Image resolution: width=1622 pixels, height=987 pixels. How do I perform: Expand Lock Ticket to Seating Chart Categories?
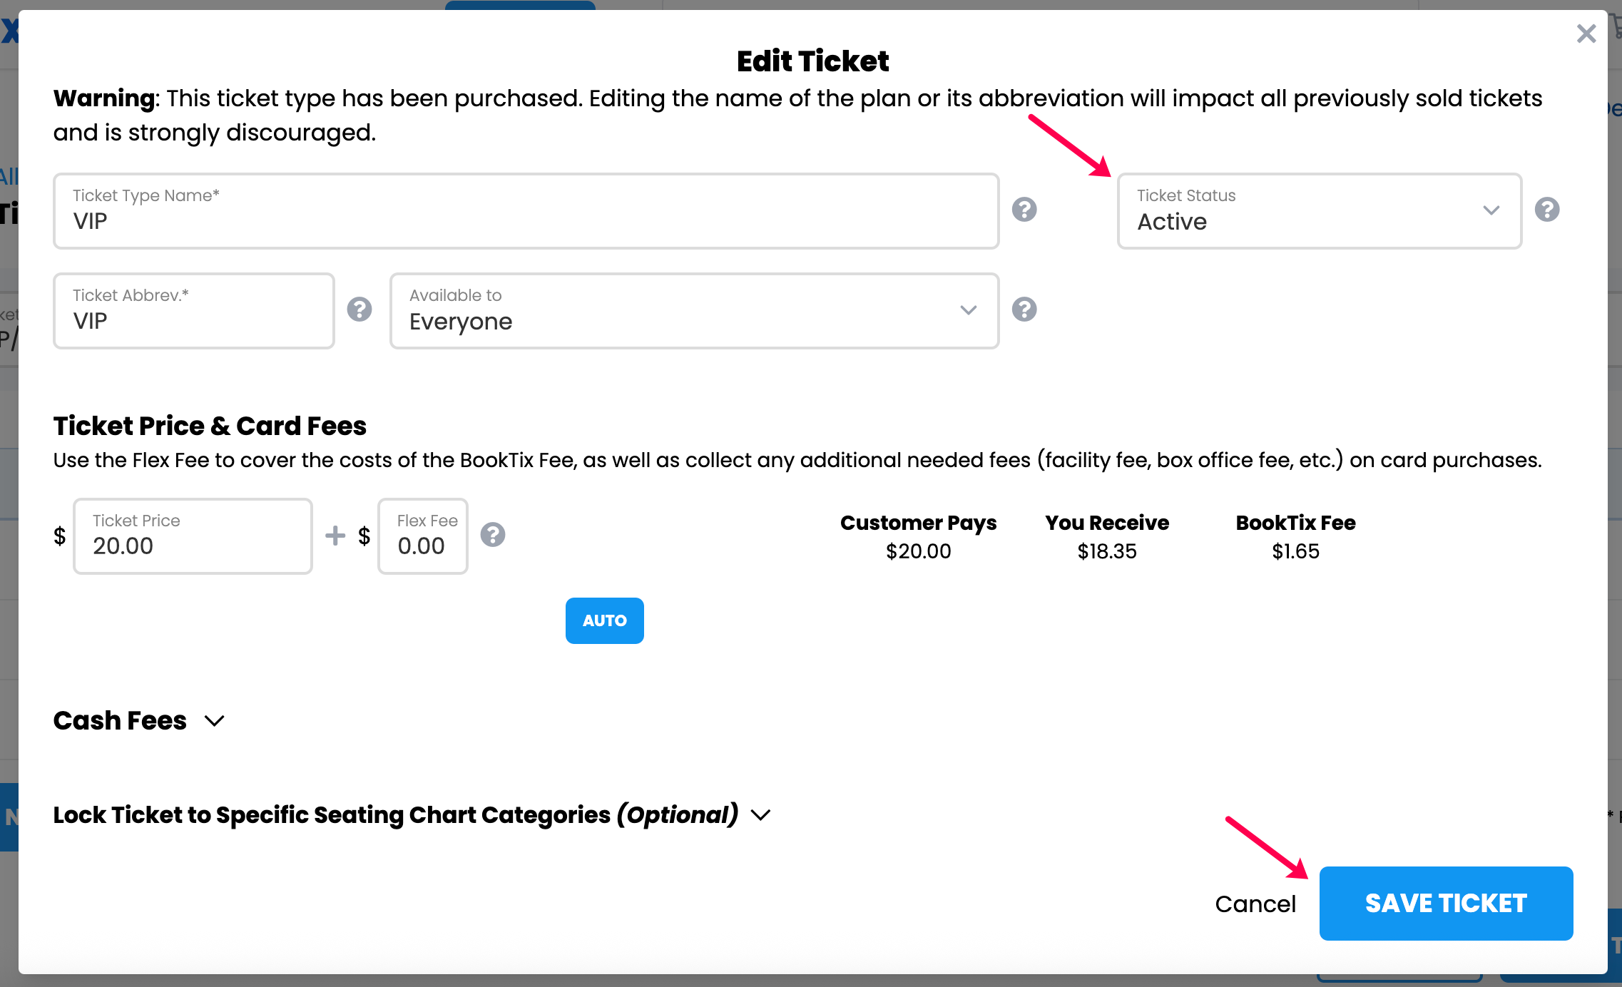(412, 814)
